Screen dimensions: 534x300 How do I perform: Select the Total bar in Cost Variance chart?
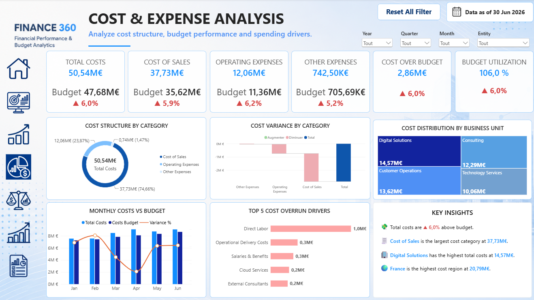(344, 163)
